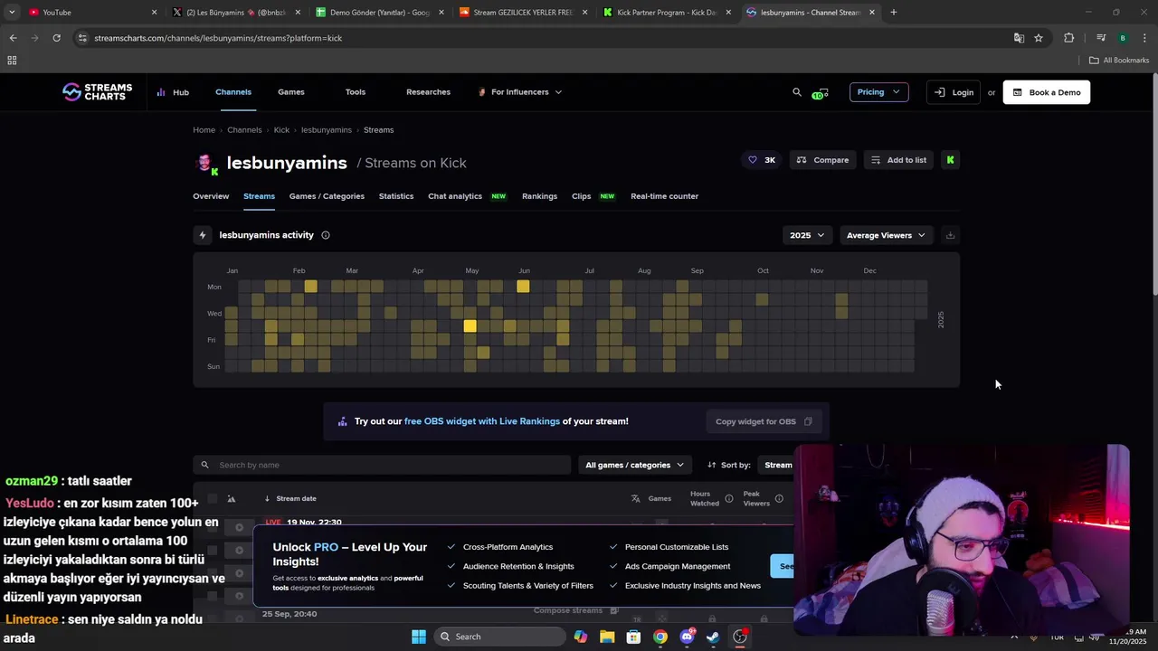
Task: Click the bright yellow June Monday cell
Action: [x=523, y=287]
